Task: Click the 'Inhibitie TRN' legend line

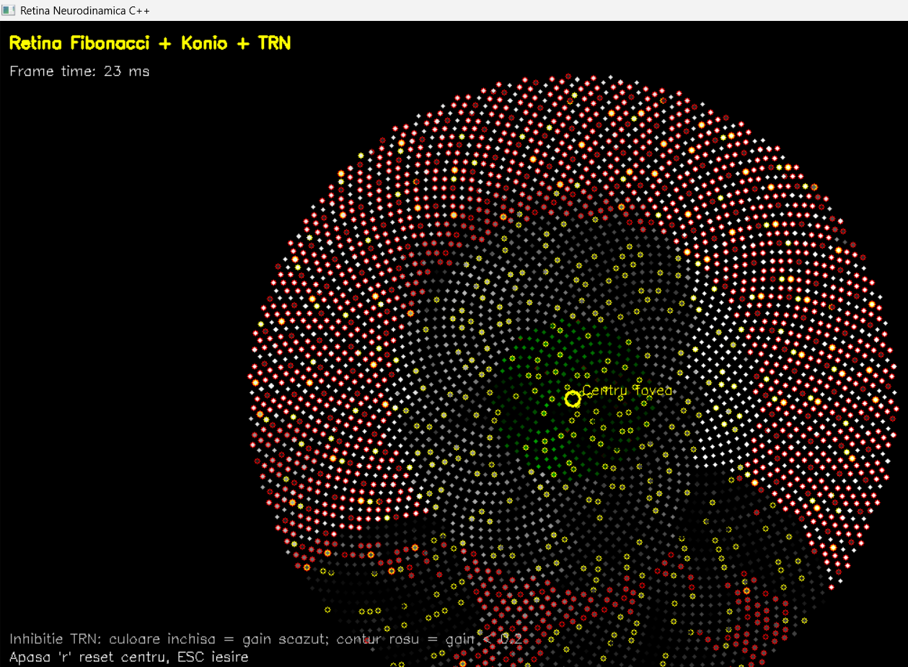Action: point(265,640)
